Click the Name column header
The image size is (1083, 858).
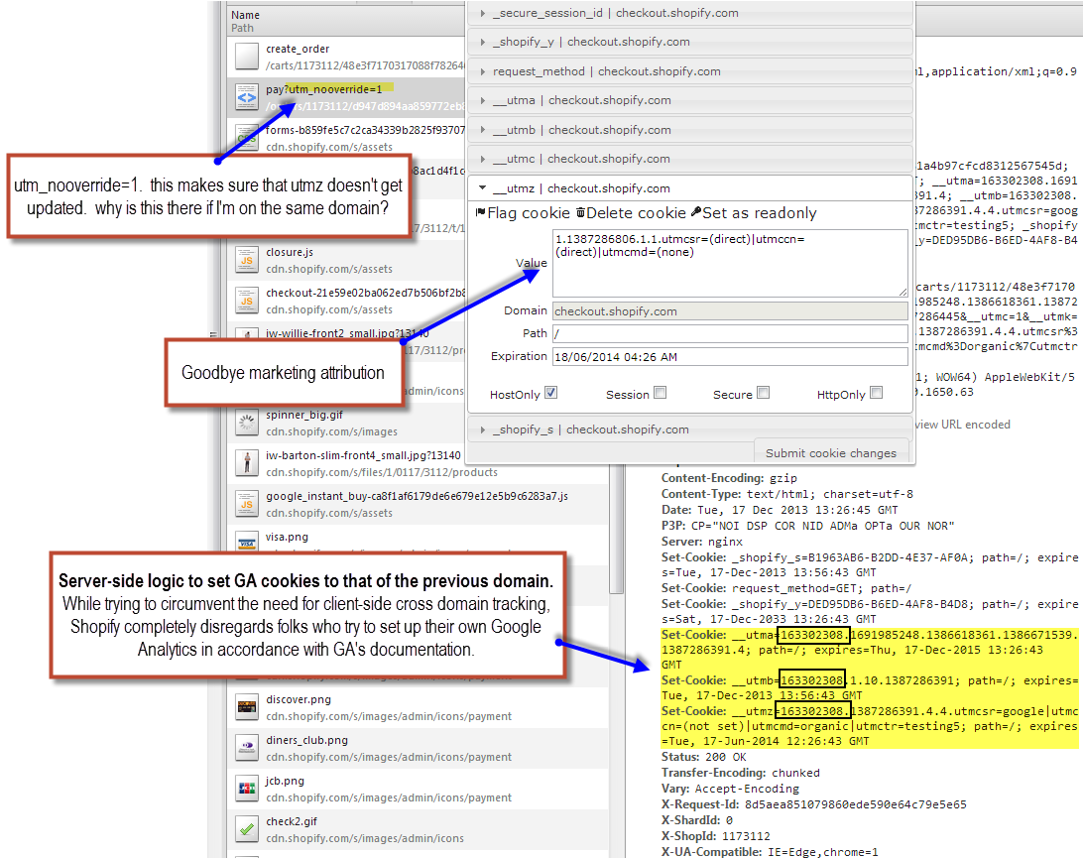point(245,15)
